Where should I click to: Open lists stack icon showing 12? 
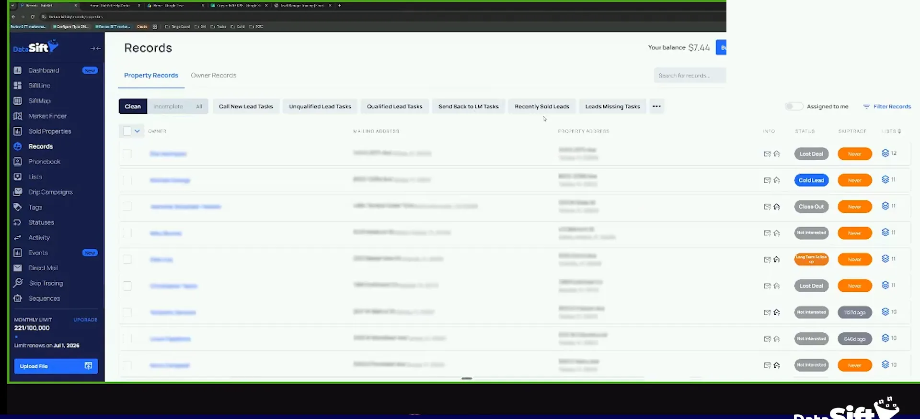(885, 153)
